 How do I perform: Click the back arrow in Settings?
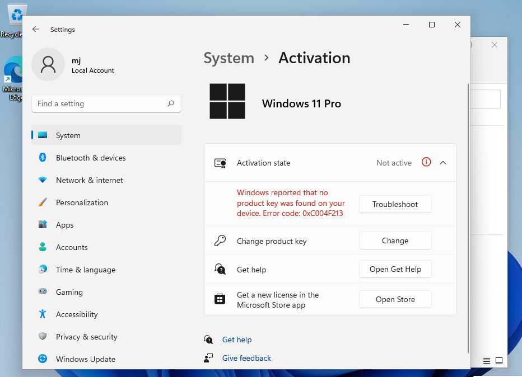35,29
